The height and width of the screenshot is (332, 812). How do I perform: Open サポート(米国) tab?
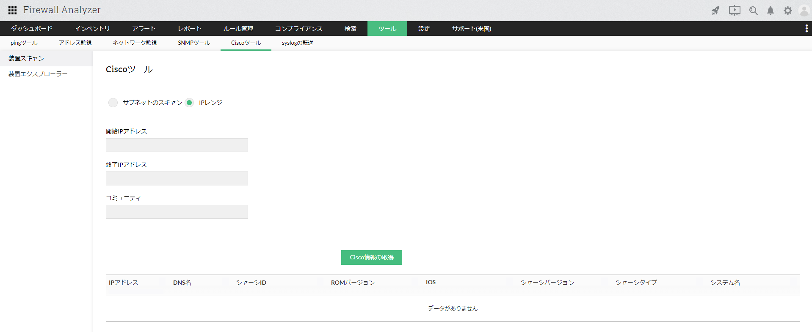(x=472, y=29)
